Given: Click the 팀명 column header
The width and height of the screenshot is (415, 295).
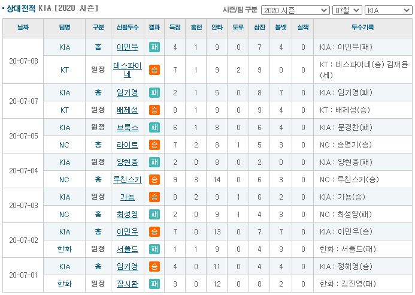Looking at the screenshot, I should [x=64, y=28].
